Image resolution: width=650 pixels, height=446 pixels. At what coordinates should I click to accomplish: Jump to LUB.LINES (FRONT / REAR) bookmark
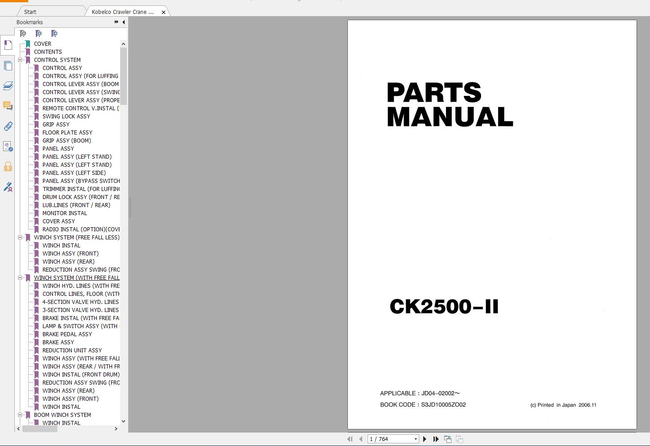click(76, 205)
